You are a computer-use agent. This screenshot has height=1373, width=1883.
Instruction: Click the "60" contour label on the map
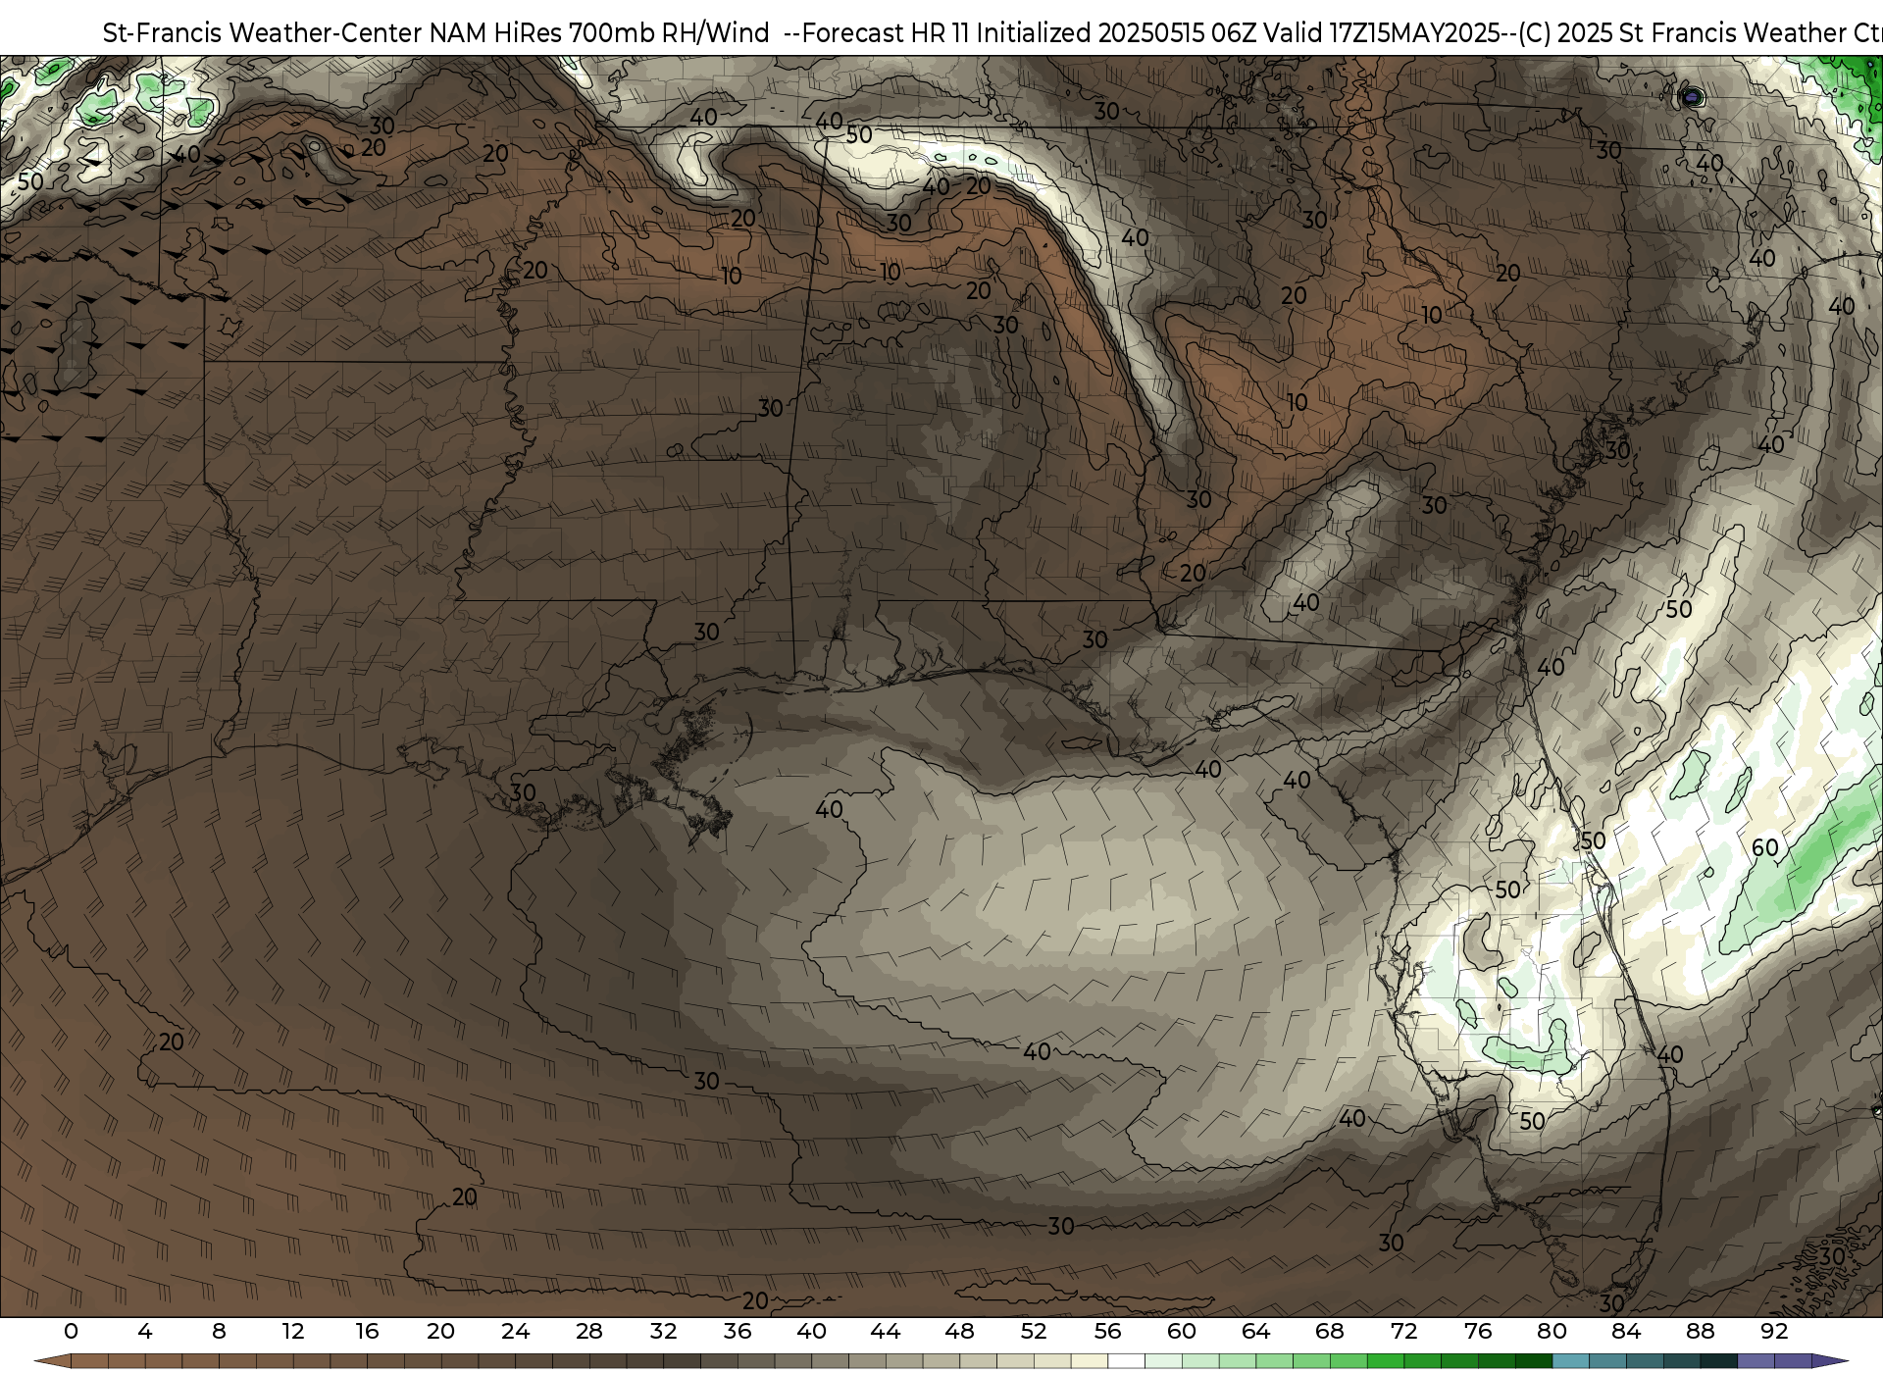pos(1764,847)
